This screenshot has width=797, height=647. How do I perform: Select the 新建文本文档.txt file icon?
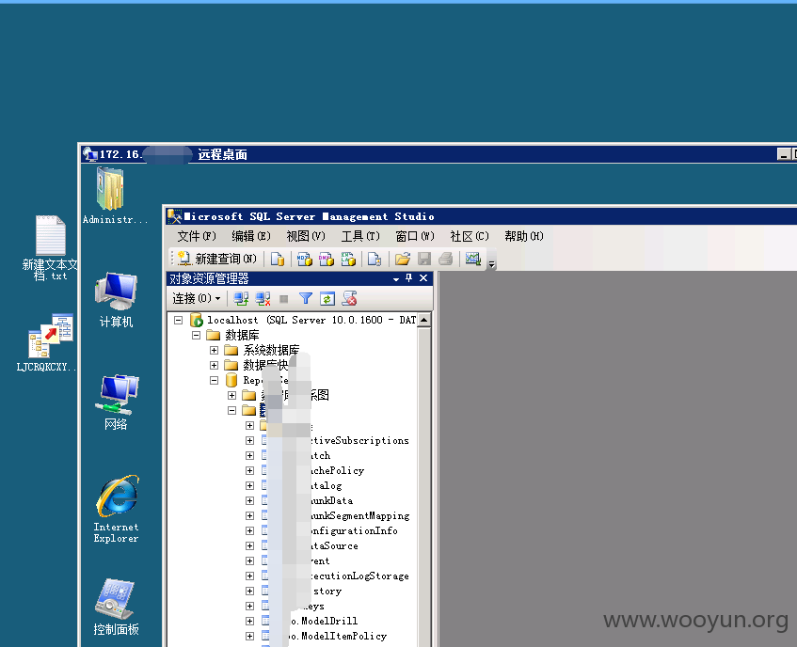(50, 248)
